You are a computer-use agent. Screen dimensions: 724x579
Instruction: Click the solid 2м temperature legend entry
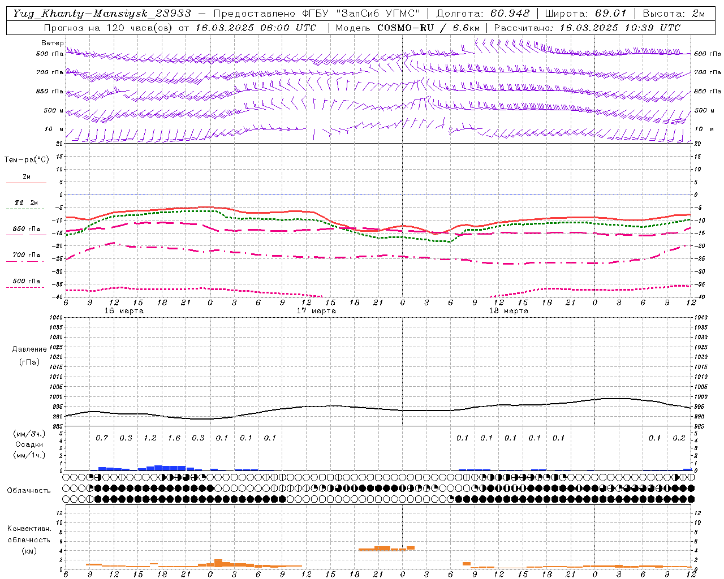pyautogui.click(x=26, y=179)
